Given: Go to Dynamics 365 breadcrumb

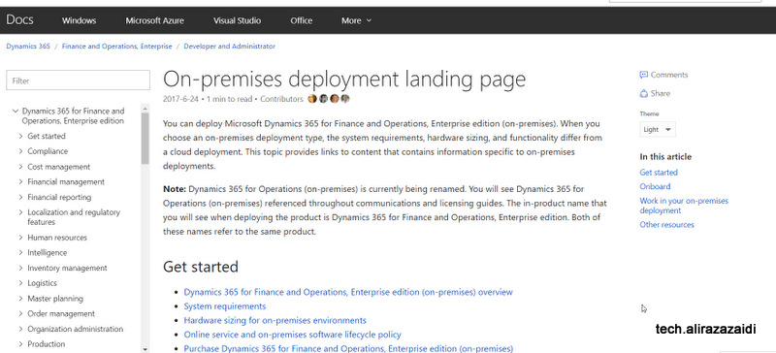Looking at the screenshot, I should coord(28,46).
